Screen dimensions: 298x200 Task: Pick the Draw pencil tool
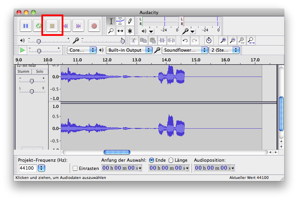[130, 21]
